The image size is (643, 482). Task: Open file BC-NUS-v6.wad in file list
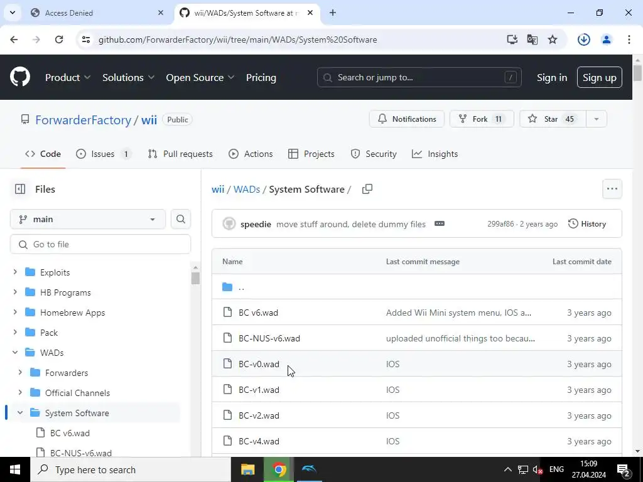(x=269, y=338)
